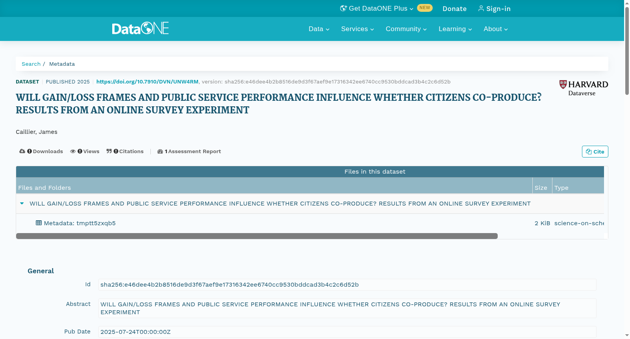Click the DataONE logo
630x339 pixels.
click(x=140, y=28)
